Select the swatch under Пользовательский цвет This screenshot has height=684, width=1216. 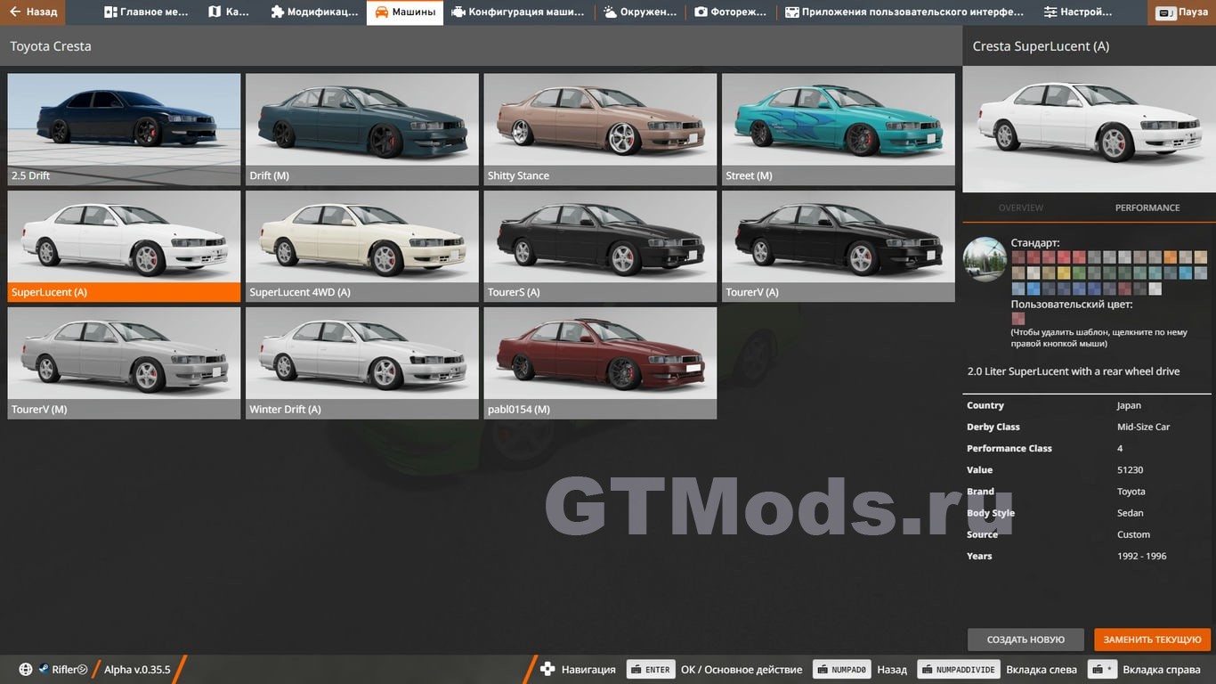pos(1018,318)
